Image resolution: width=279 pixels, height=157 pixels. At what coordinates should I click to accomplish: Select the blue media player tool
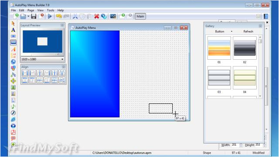coord(13,126)
